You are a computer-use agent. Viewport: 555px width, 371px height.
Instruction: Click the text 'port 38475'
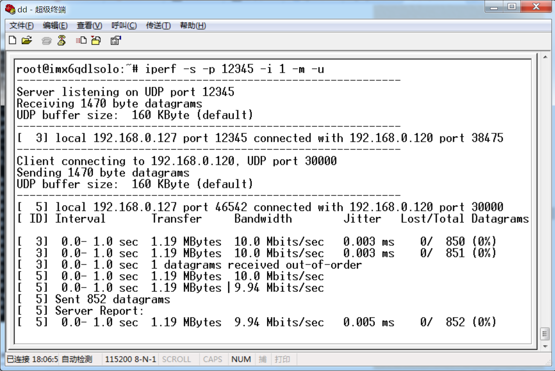pyautogui.click(x=471, y=138)
